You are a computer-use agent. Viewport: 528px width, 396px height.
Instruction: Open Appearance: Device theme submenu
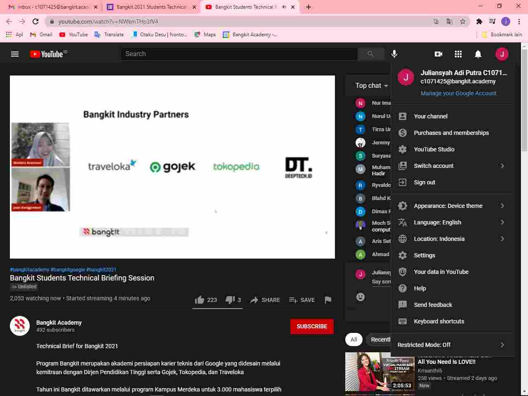(450, 206)
